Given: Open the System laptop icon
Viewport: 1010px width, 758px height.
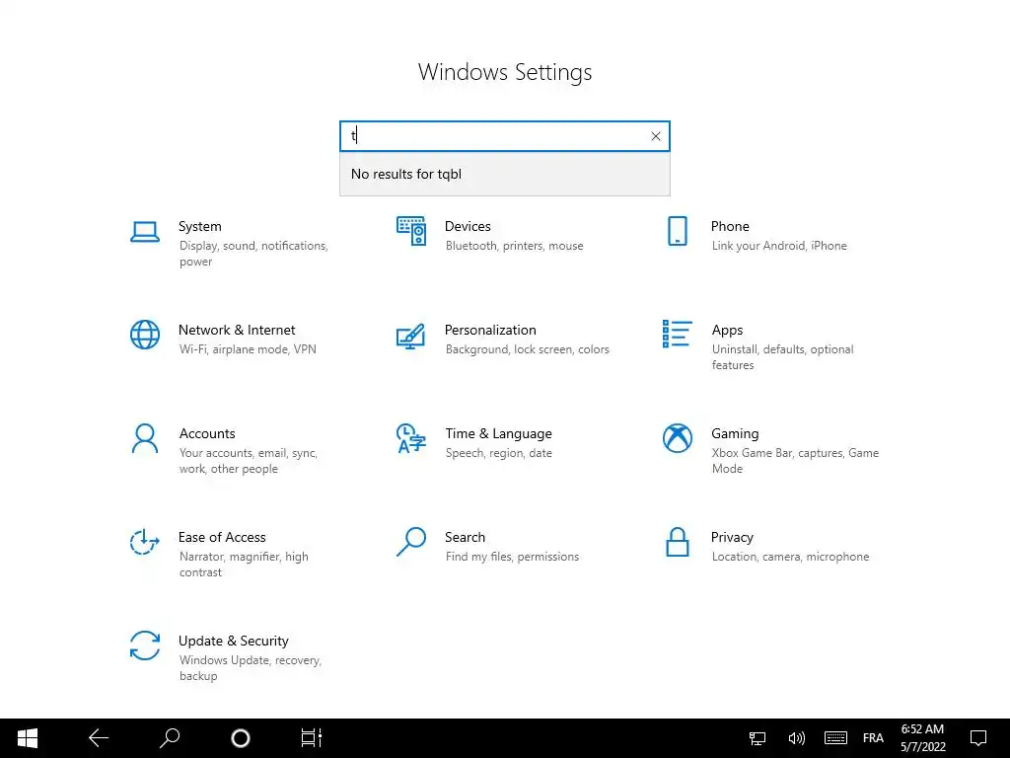Looking at the screenshot, I should point(145,231).
